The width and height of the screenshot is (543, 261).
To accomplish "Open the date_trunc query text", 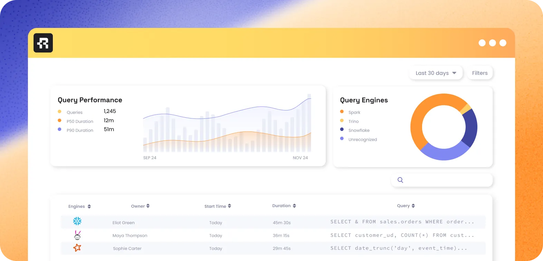I will [399, 248].
